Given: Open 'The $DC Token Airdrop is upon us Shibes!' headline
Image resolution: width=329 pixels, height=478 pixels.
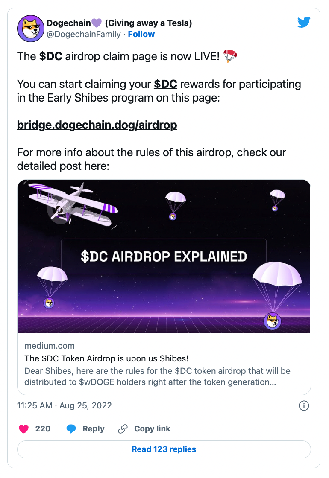Looking at the screenshot, I should click(x=106, y=358).
